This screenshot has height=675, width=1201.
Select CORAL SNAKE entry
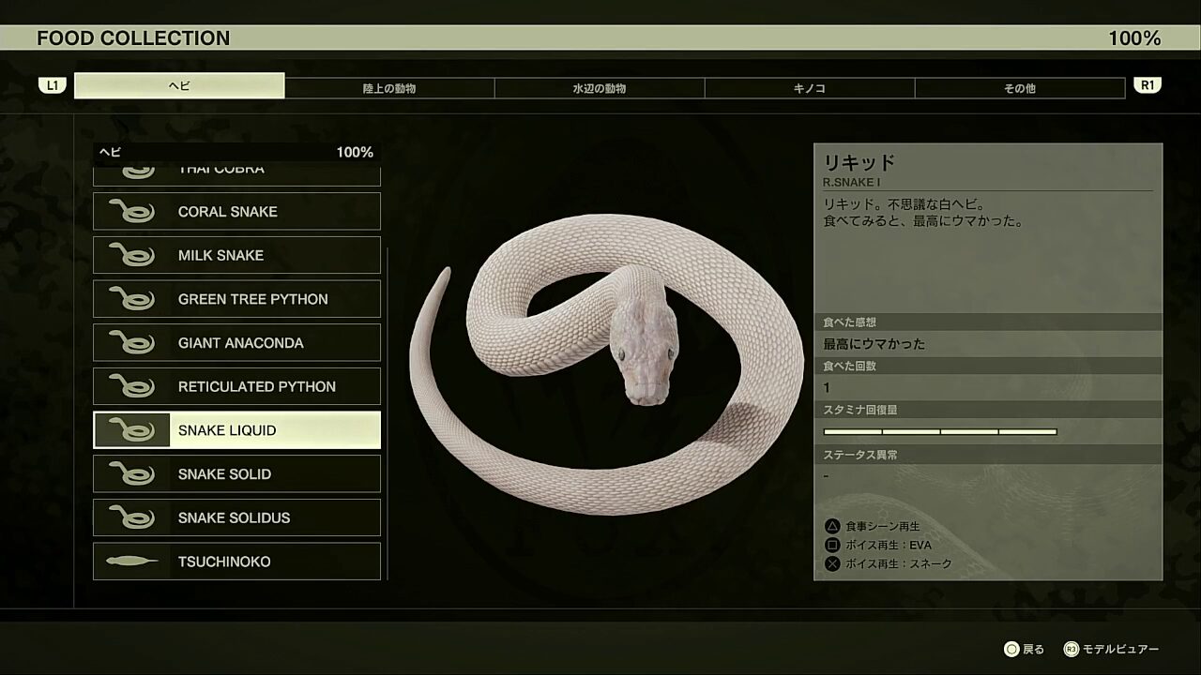pyautogui.click(x=236, y=211)
